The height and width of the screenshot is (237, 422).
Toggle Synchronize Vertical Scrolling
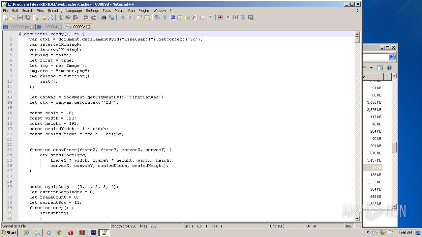(139, 17)
